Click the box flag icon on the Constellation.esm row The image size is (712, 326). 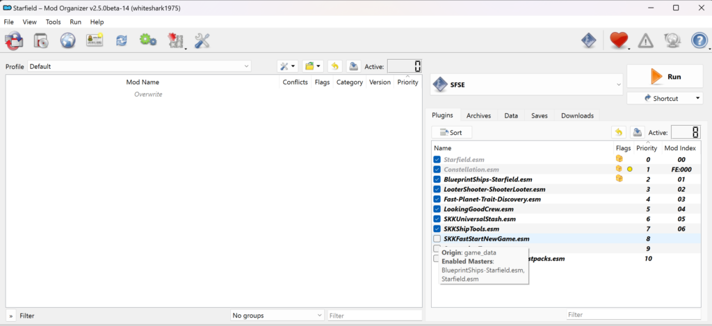(618, 169)
